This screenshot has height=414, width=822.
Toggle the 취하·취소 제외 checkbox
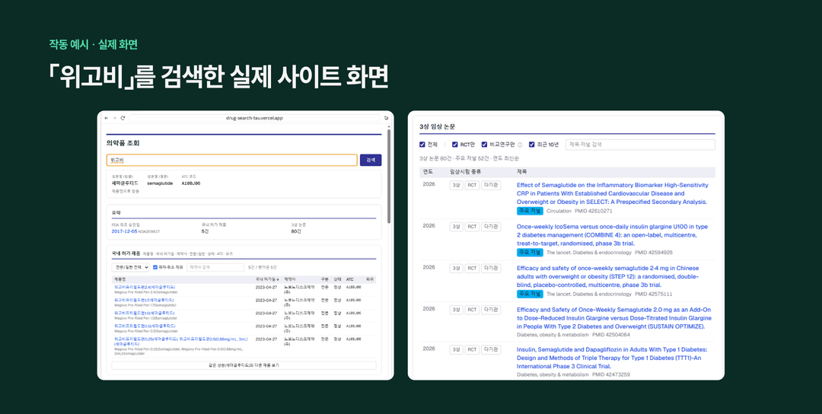pyautogui.click(x=155, y=267)
